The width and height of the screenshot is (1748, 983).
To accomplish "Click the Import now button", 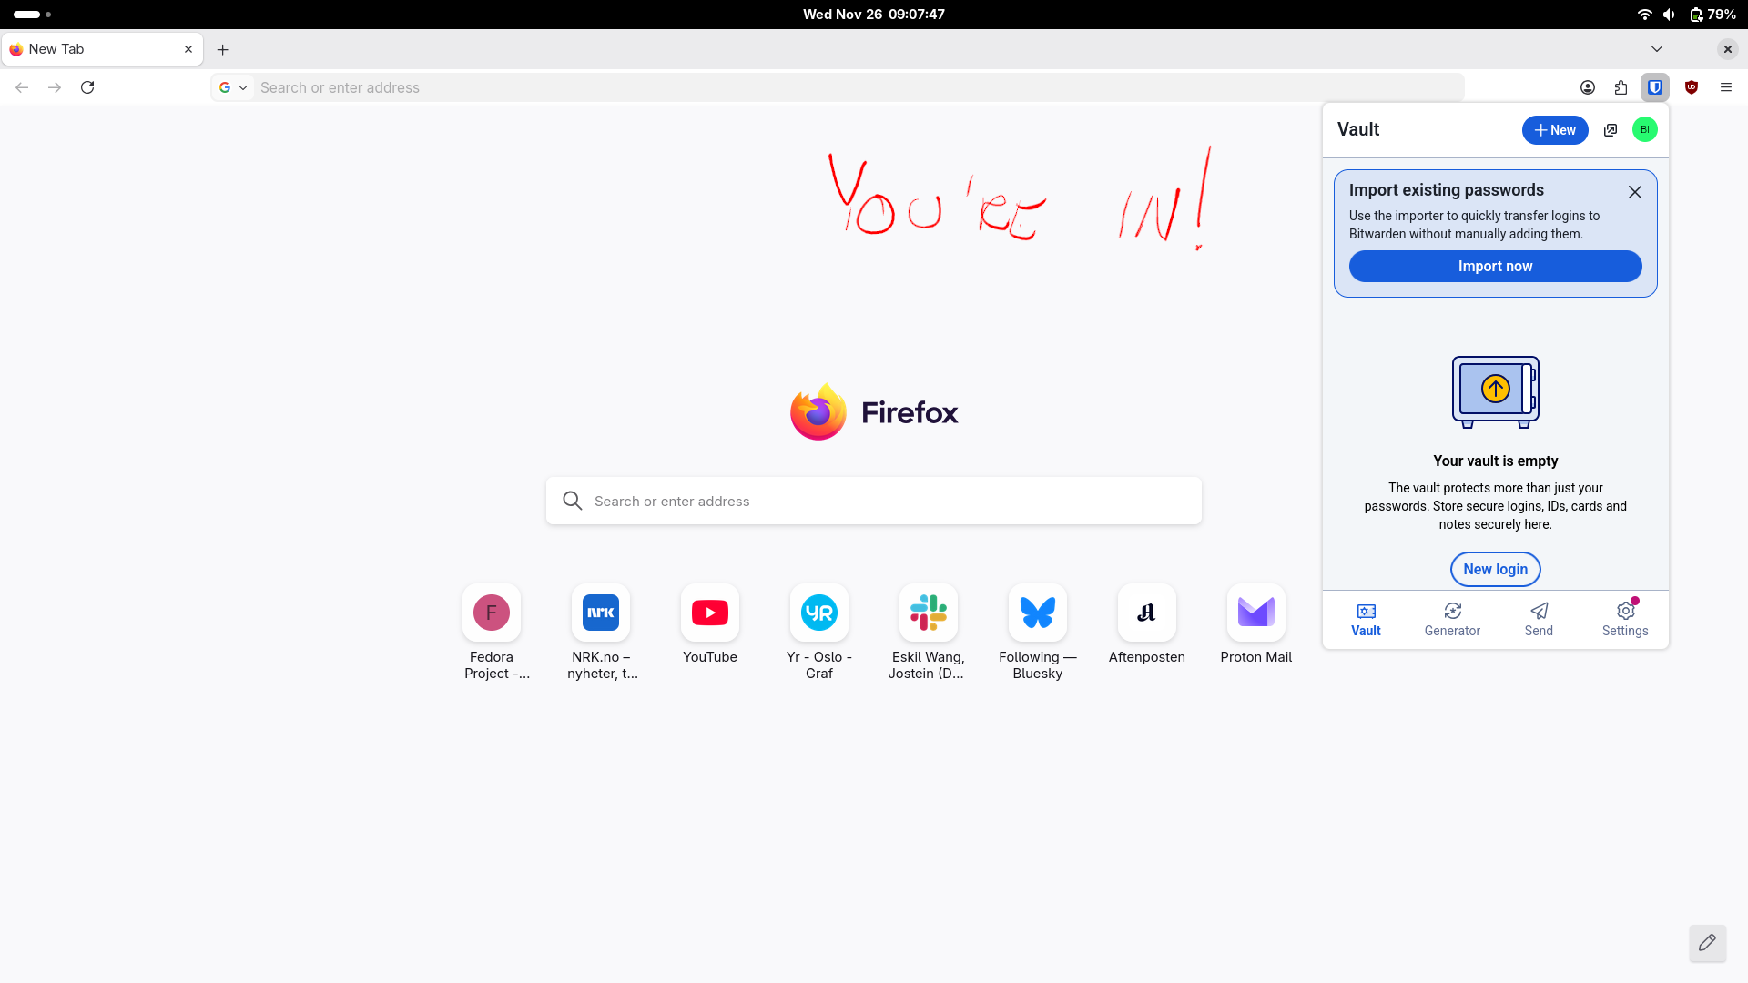I will pyautogui.click(x=1495, y=266).
